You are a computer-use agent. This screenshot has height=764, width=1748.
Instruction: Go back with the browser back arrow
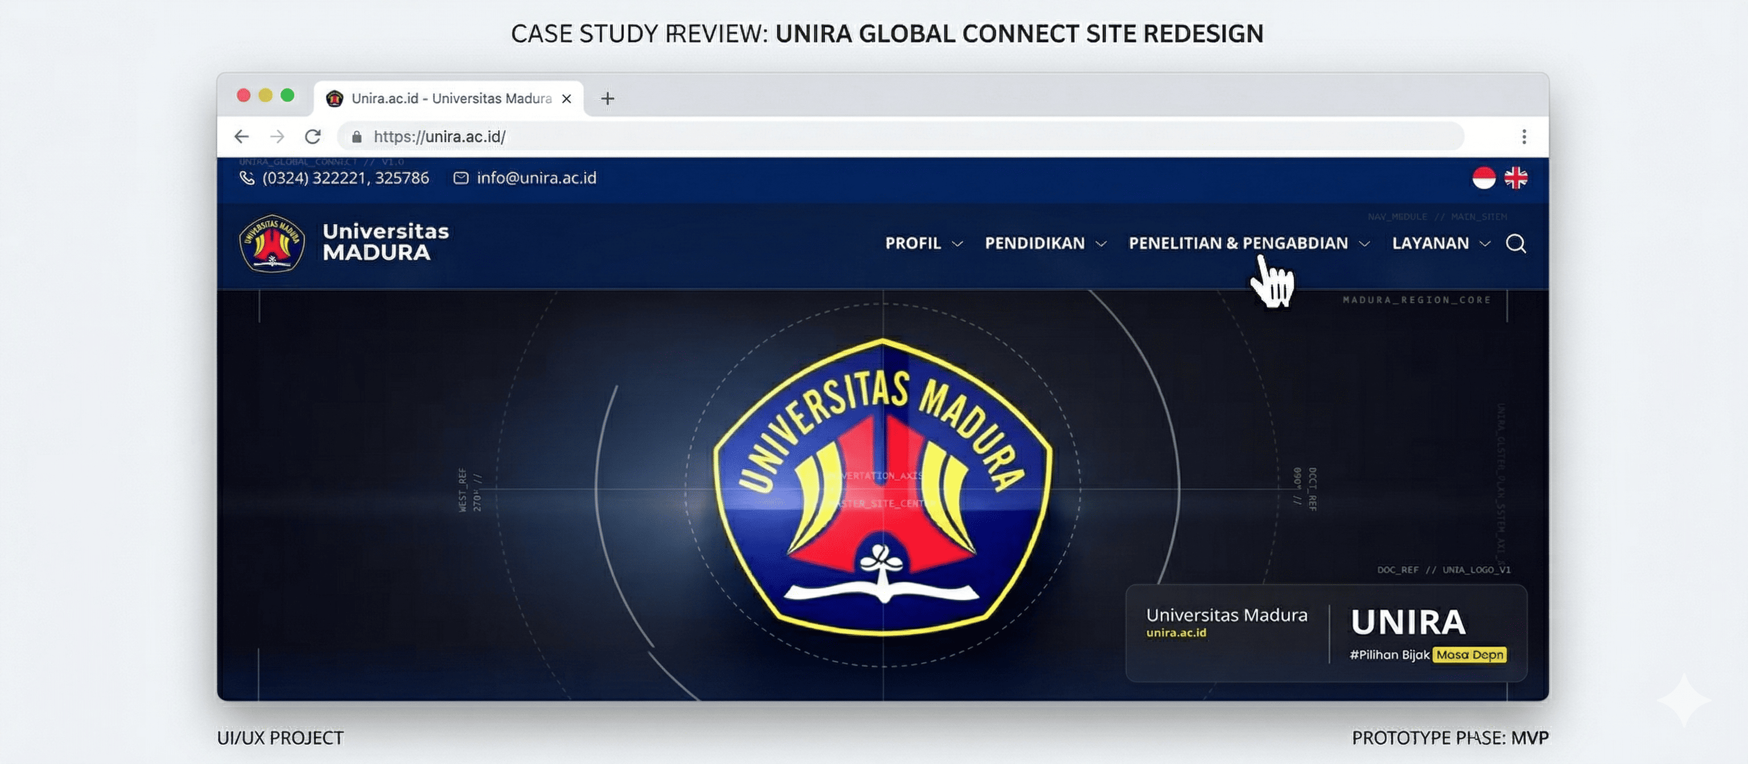[242, 136]
